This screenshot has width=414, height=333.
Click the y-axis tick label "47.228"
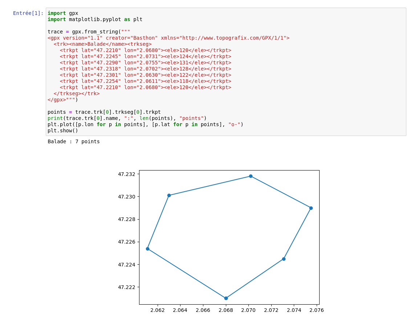click(126, 219)
